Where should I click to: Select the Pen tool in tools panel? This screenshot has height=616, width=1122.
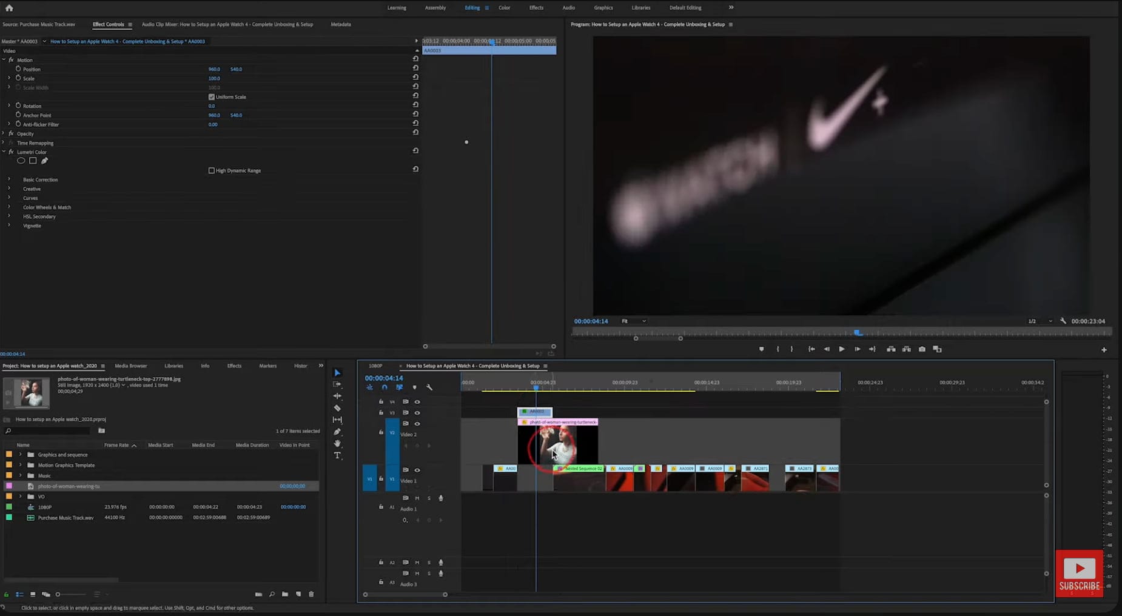pyautogui.click(x=337, y=432)
